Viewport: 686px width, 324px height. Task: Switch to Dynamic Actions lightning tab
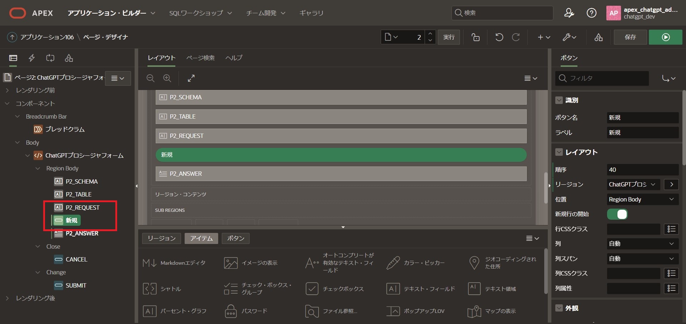coord(32,58)
